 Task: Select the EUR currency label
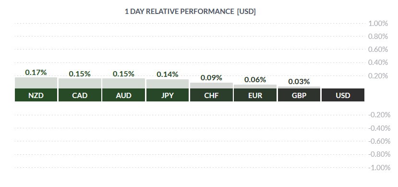pos(255,95)
